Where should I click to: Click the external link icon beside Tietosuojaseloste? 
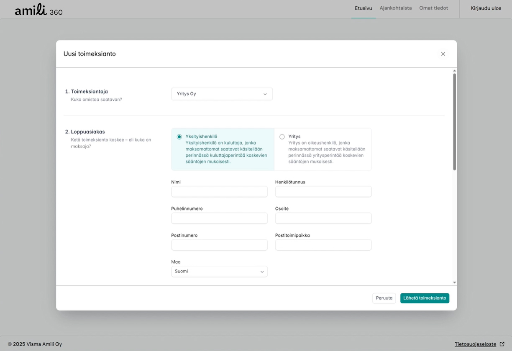tap(502, 344)
